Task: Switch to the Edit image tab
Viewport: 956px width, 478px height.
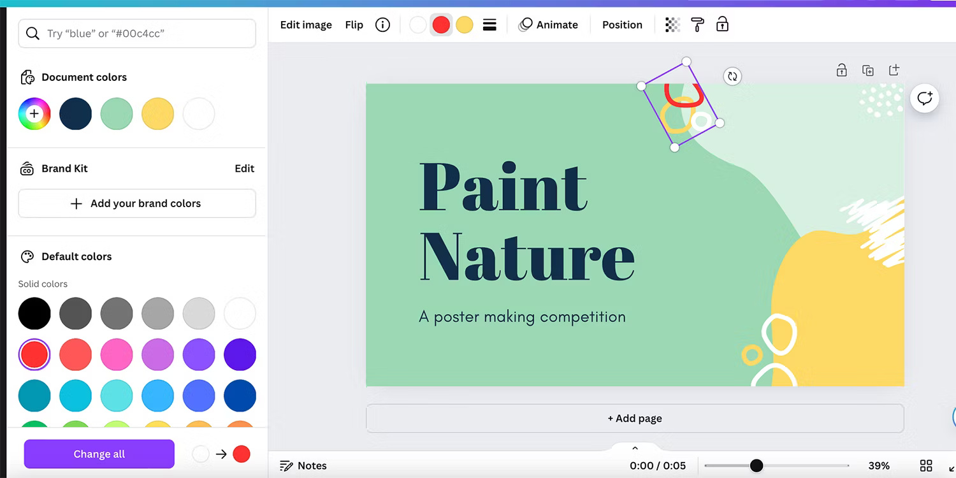Action: tap(306, 25)
